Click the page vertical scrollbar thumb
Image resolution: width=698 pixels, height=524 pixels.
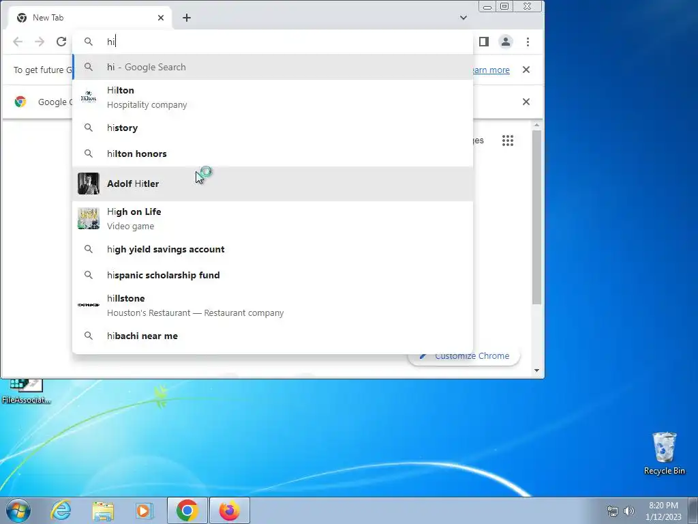click(x=537, y=218)
